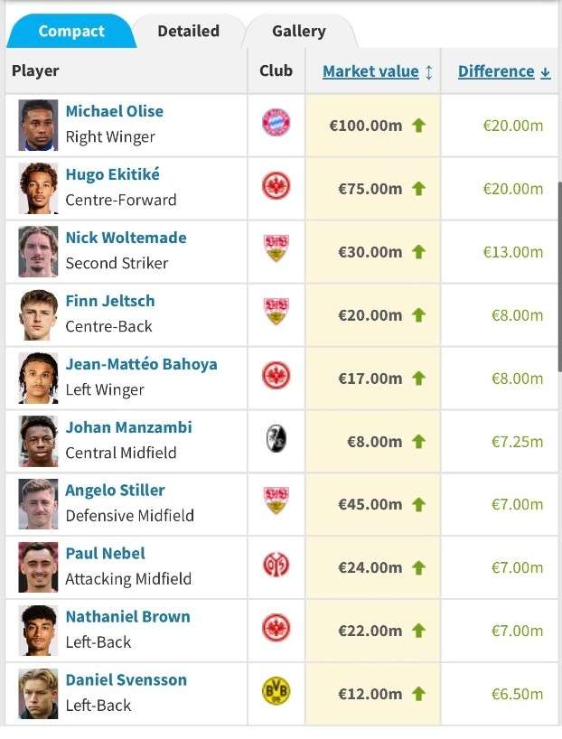Image resolution: width=562 pixels, height=739 pixels.
Task: Select the Compact tab
Action: [71, 31]
